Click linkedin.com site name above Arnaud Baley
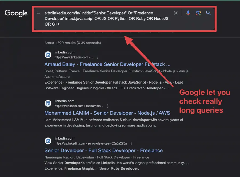The width and height of the screenshot is (240, 177). coord(65,52)
